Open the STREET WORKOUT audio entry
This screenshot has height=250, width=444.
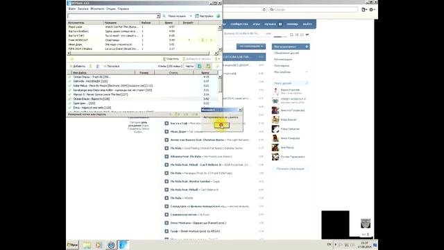tap(290, 101)
